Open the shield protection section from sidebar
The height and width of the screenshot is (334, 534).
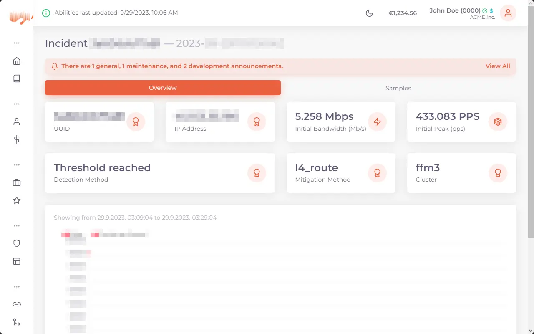point(17,243)
